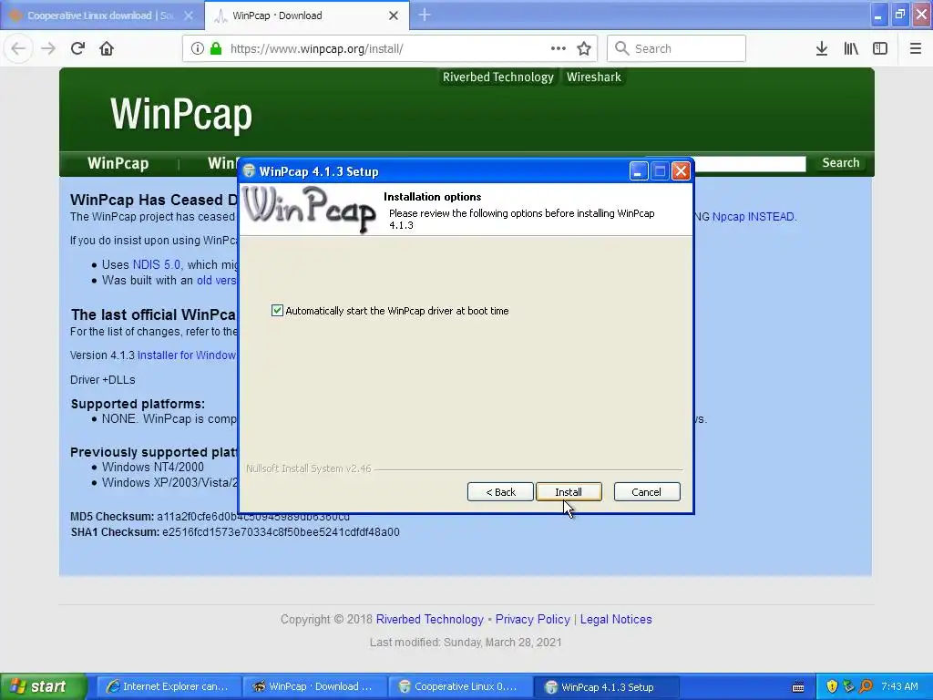Image resolution: width=933 pixels, height=700 pixels.
Task: Click the clock showing 7:43 AM
Action: (x=899, y=686)
